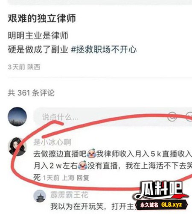Click the first crying emoji in comment
Viewport: 192px width, 214px height.
point(91,153)
